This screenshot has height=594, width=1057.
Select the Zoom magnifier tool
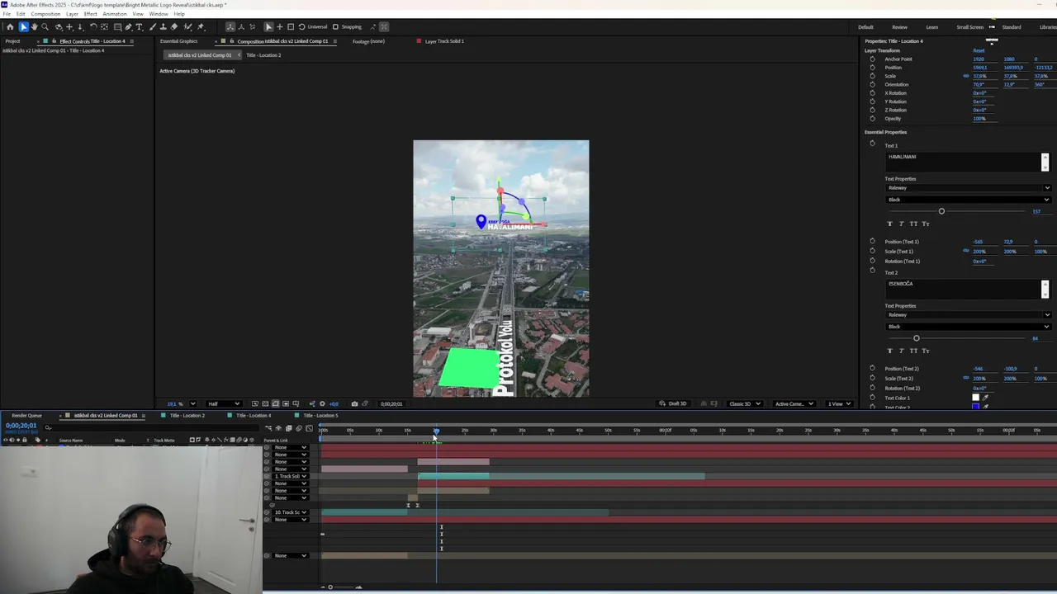tap(45, 26)
